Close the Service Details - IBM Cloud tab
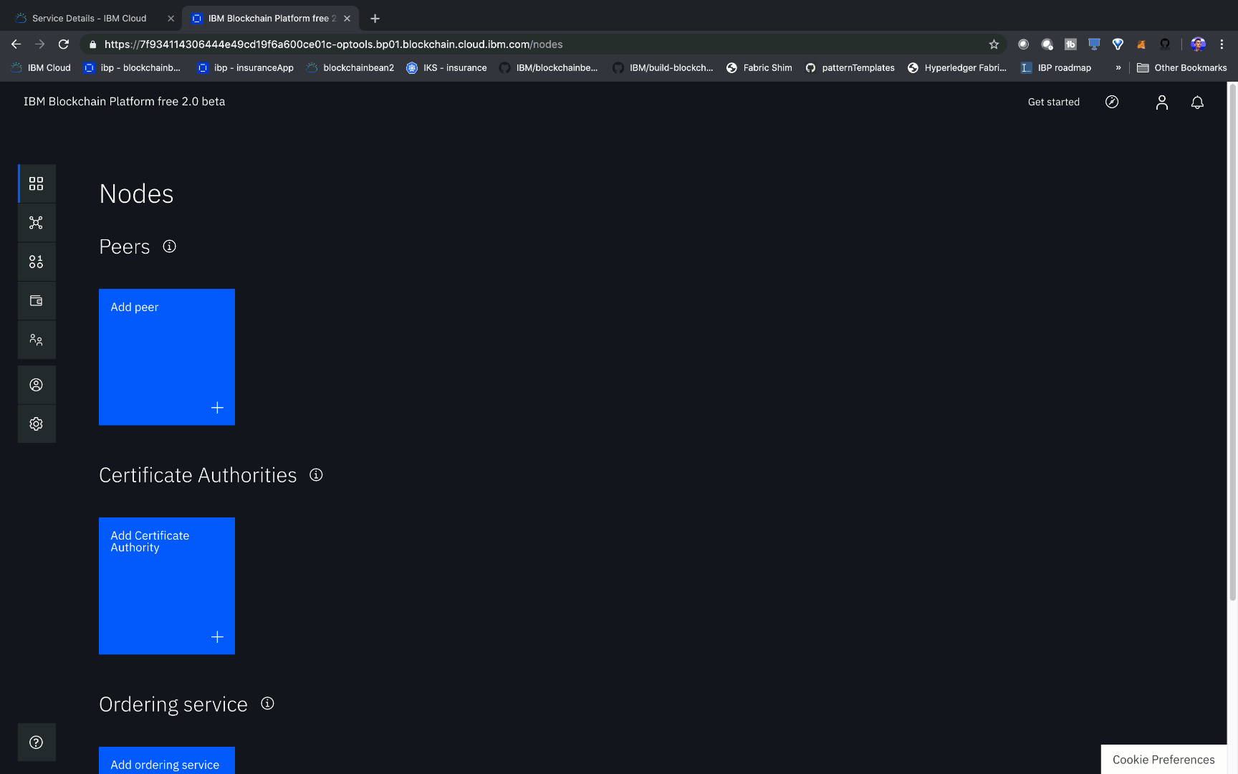This screenshot has height=774, width=1238. (x=171, y=19)
